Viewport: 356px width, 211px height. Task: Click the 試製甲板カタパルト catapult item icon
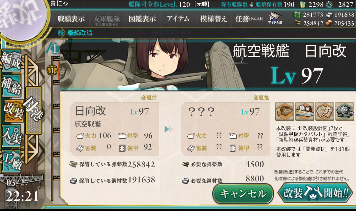click(x=305, y=111)
